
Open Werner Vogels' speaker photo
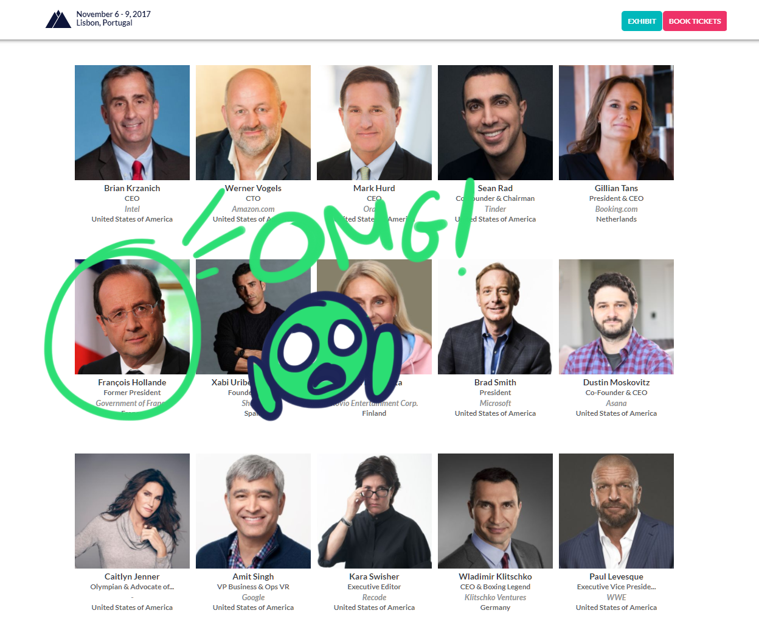click(x=253, y=122)
